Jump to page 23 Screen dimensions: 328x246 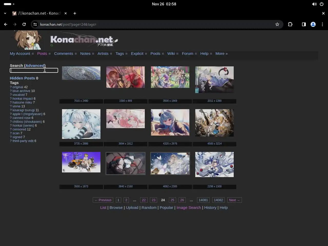(x=153, y=200)
